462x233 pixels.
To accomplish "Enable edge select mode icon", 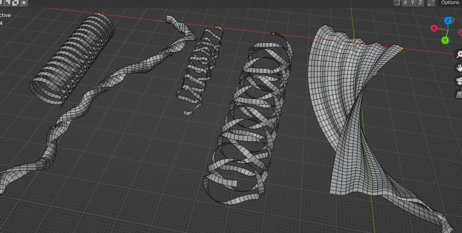I will pos(15,3).
